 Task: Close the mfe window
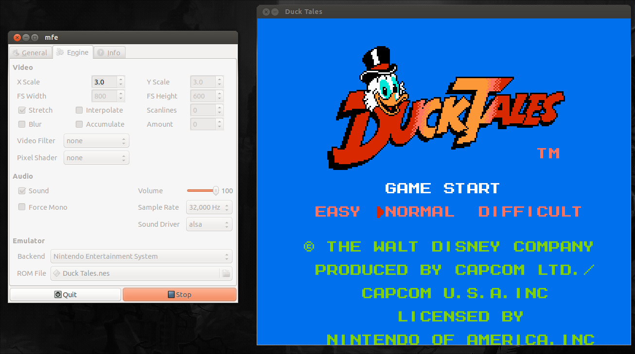pos(18,37)
